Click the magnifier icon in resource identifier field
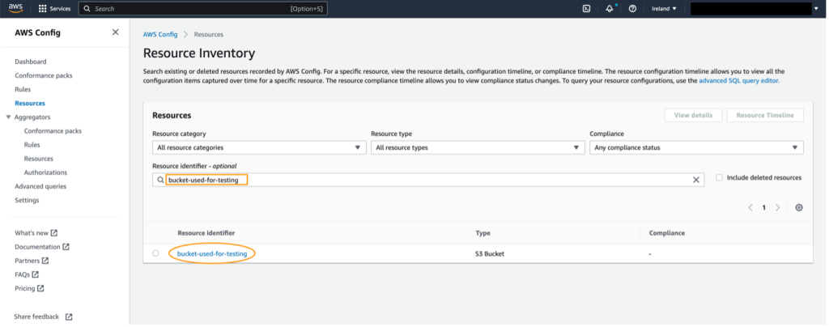 click(x=161, y=180)
